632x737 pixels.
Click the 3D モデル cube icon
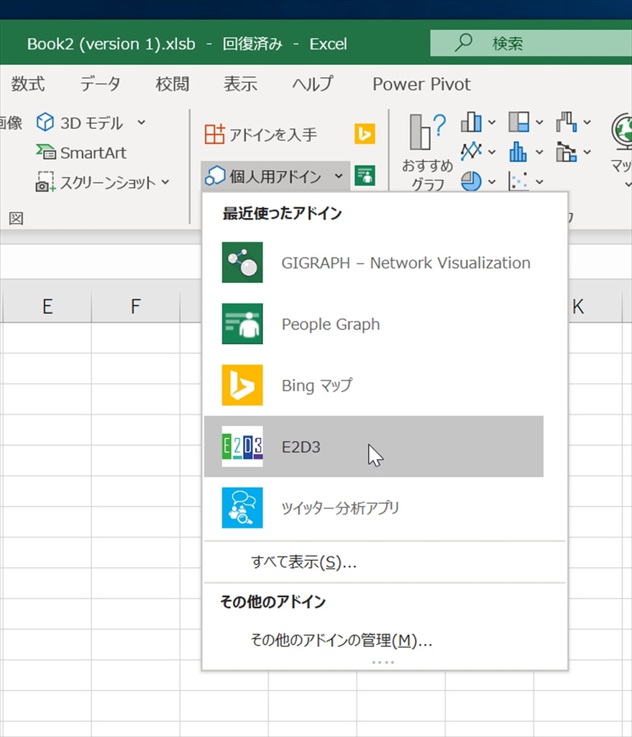45,122
